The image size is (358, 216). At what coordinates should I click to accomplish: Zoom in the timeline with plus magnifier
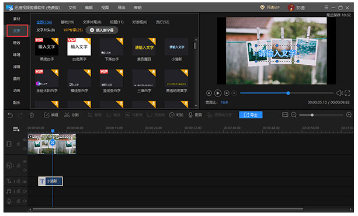349,115
